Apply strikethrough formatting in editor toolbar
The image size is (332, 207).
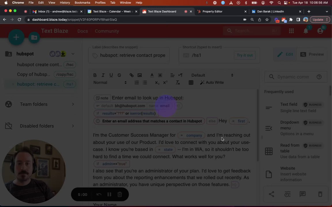(x=119, y=75)
